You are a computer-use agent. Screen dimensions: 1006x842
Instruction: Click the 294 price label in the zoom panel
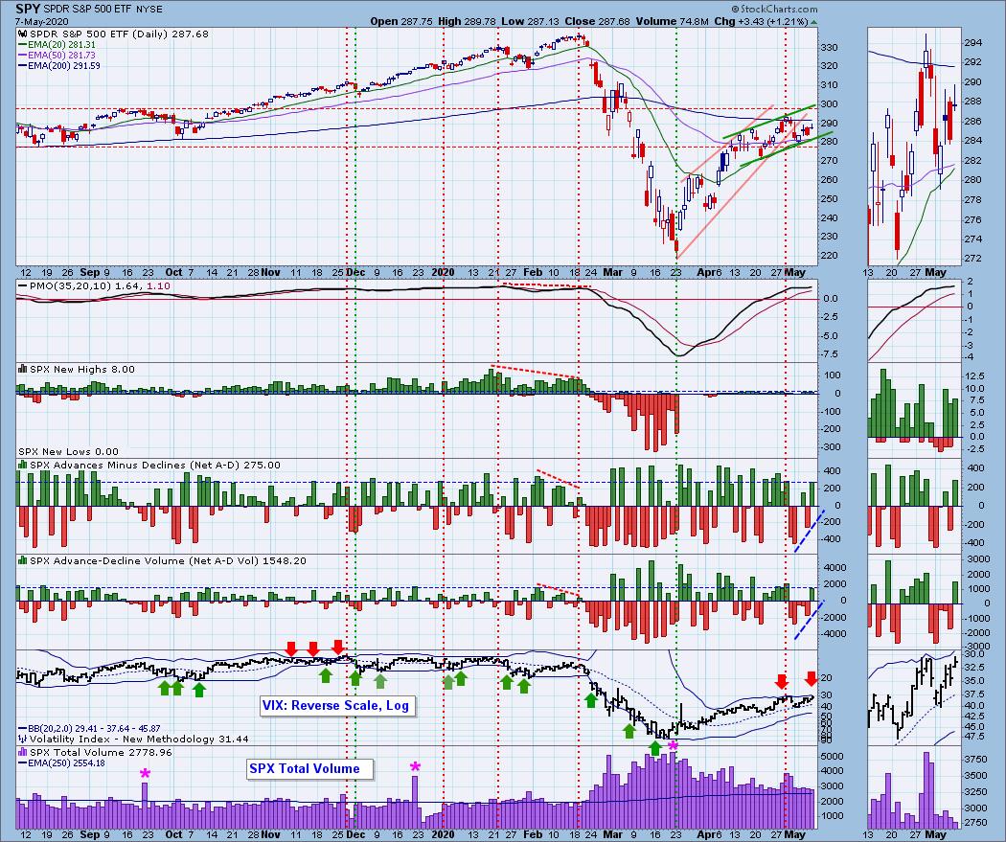(x=972, y=43)
